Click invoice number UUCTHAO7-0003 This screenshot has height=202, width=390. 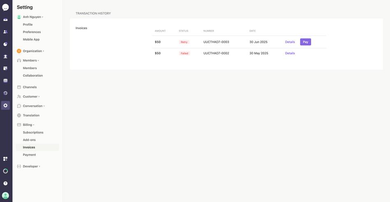point(216,42)
